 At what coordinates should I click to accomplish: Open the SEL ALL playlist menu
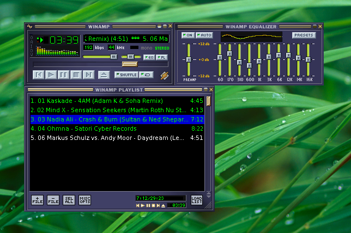69,200
